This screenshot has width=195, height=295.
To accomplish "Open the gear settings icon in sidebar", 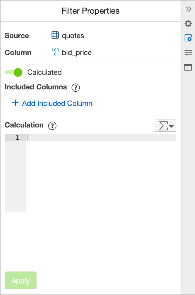I will tap(188, 23).
